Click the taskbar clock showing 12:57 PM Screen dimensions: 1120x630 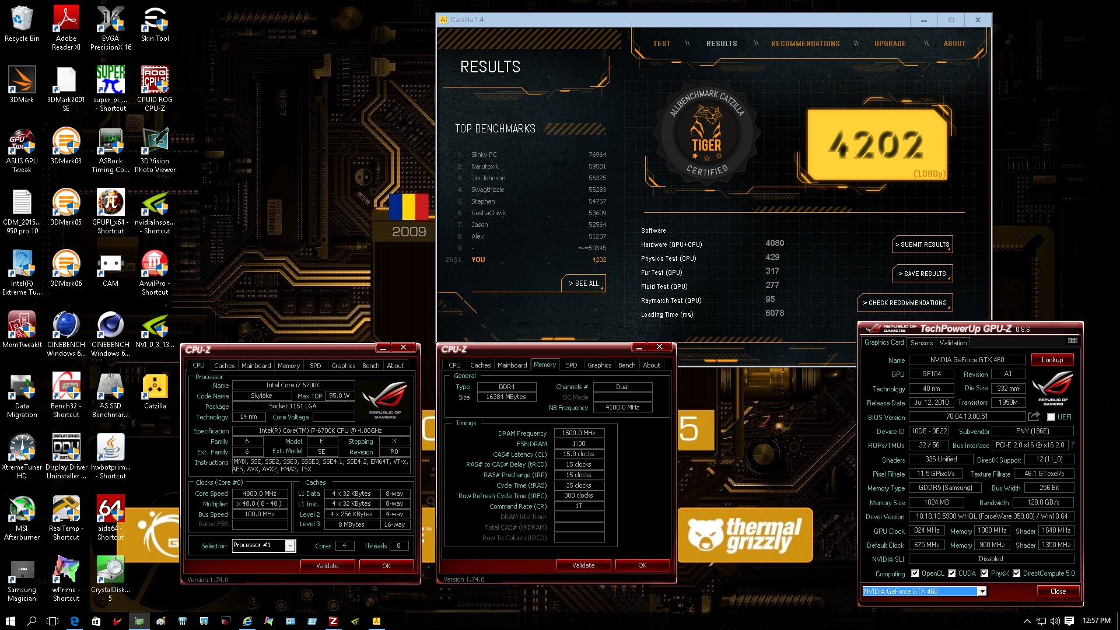(x=1096, y=621)
